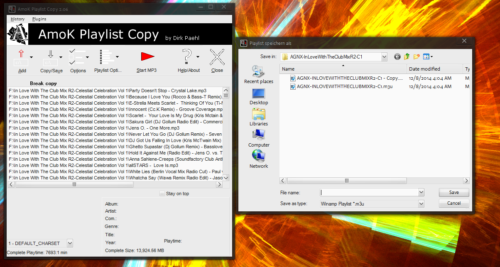Open the View Menu dropdown arrow
500x267 pixels.
tap(432, 56)
